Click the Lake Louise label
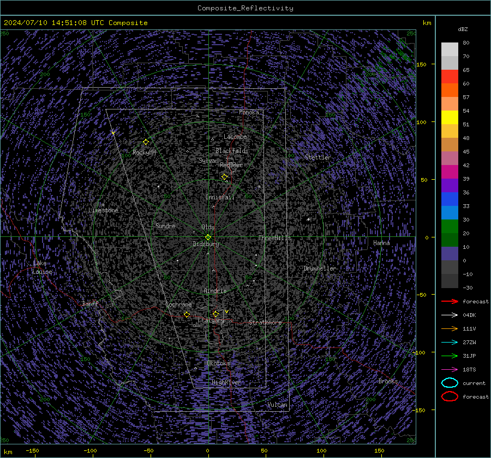Image resolution: width=491 pixels, height=458 pixels. 42,267
